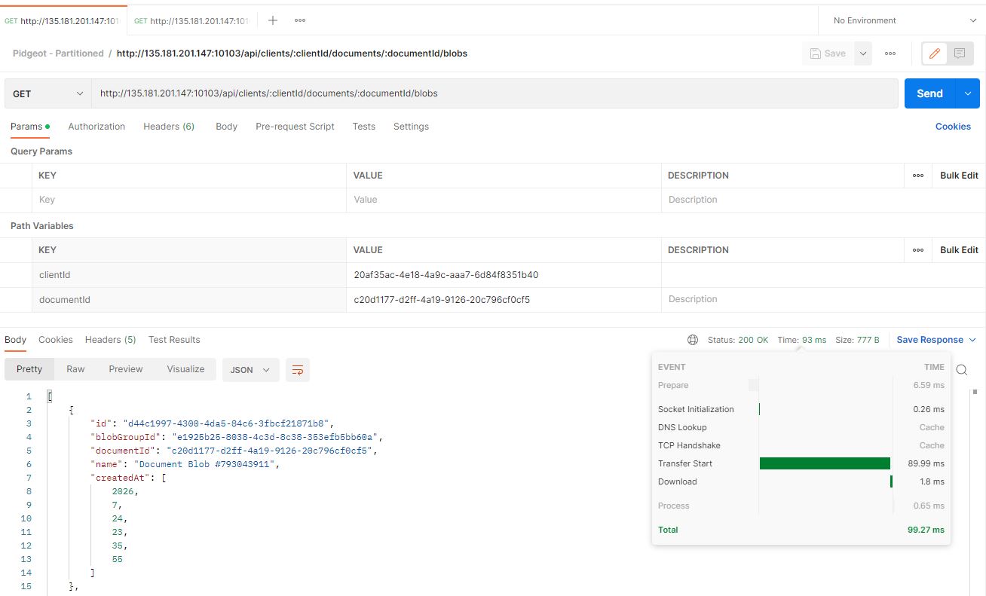This screenshot has height=596, width=986.
Task: Click the search magnifier icon in response
Action: (962, 370)
